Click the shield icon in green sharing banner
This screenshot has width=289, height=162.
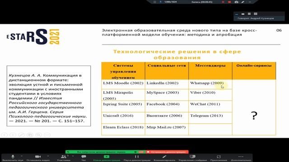(x=135, y=152)
